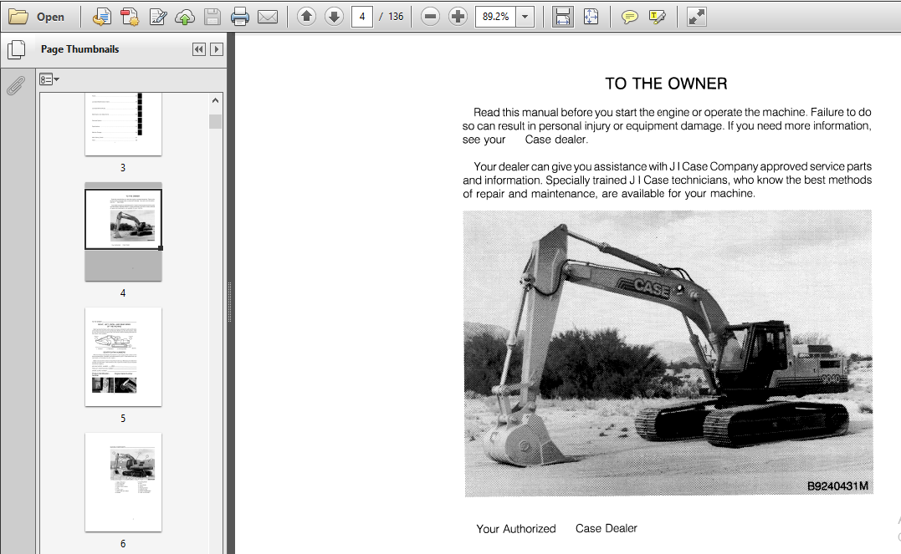Open the thumbnail options dropdown menu
The image size is (901, 554).
(x=49, y=79)
